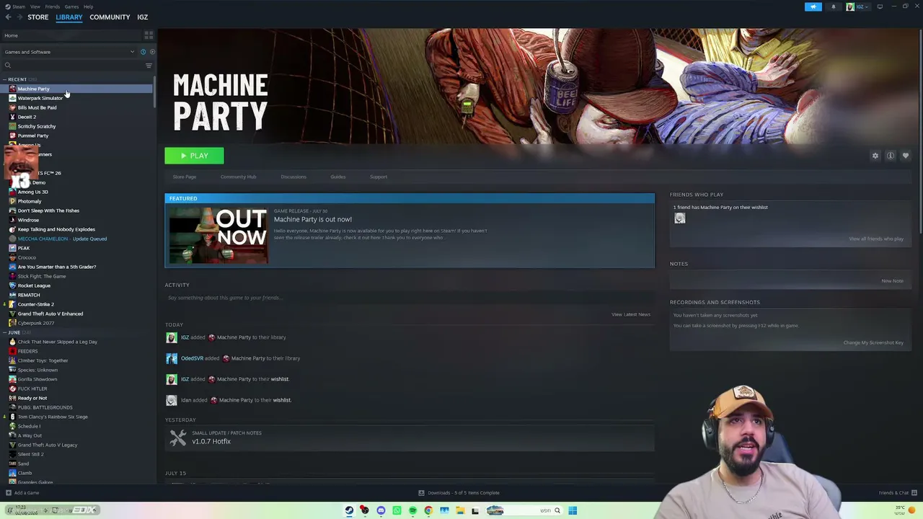
Task: Open the Help menu
Action: tap(88, 6)
